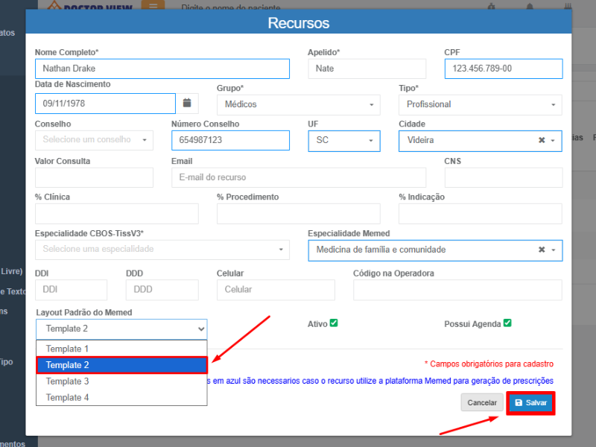The height and width of the screenshot is (447, 596).
Task: Expand the UF state dropdown
Action: [343, 141]
